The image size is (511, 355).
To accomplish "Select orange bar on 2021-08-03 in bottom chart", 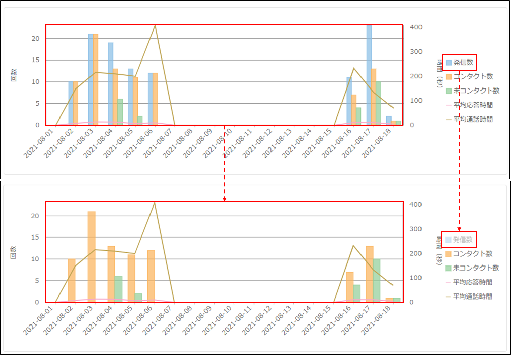I will click(92, 257).
